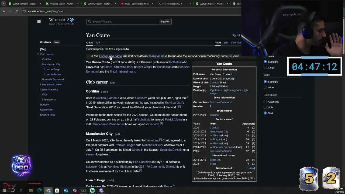Open the Wikipedia main menu hamburger icon
The image size is (345, 194).
(39, 22)
